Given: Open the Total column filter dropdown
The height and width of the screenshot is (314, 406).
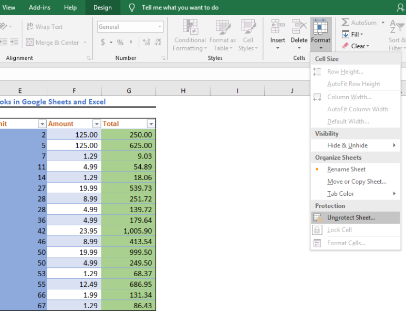Looking at the screenshot, I should [x=151, y=124].
